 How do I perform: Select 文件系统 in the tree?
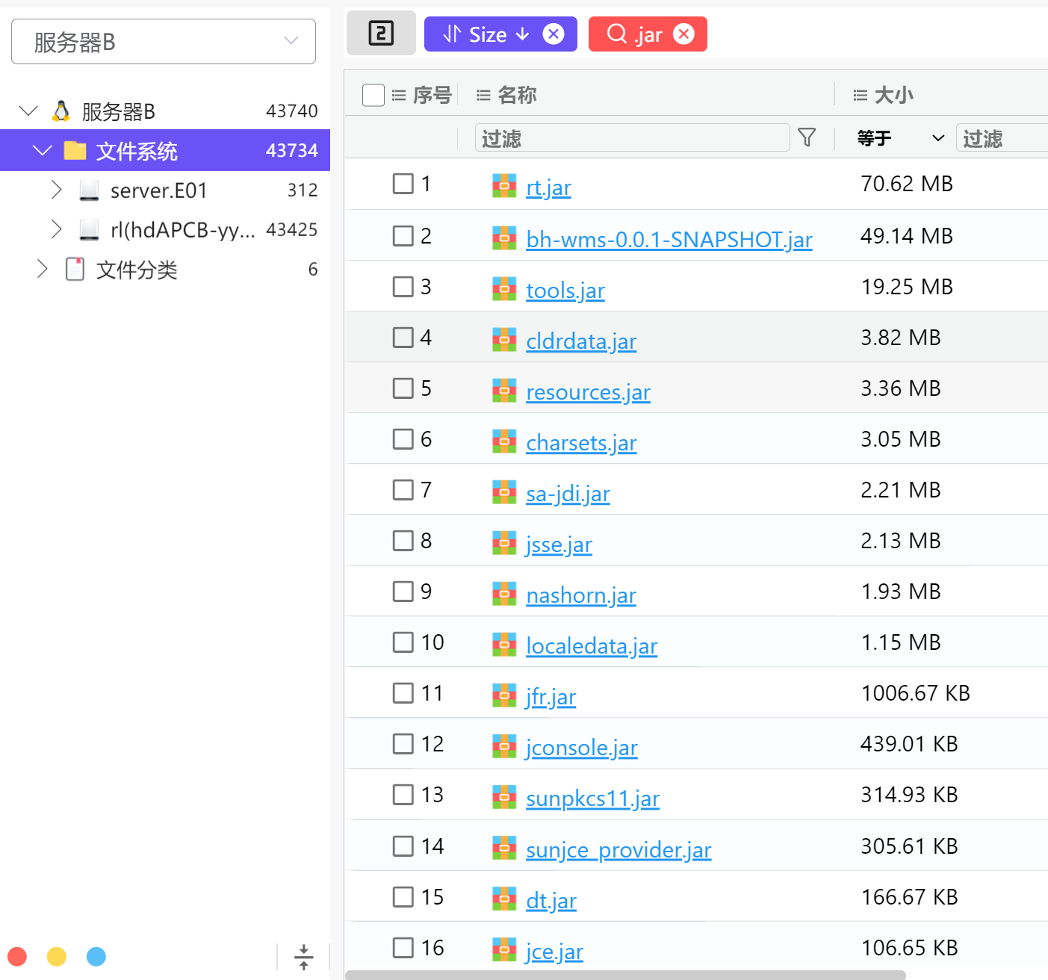click(137, 151)
